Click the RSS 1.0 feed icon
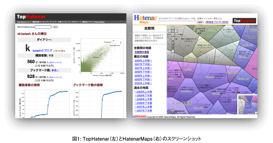 56,51
